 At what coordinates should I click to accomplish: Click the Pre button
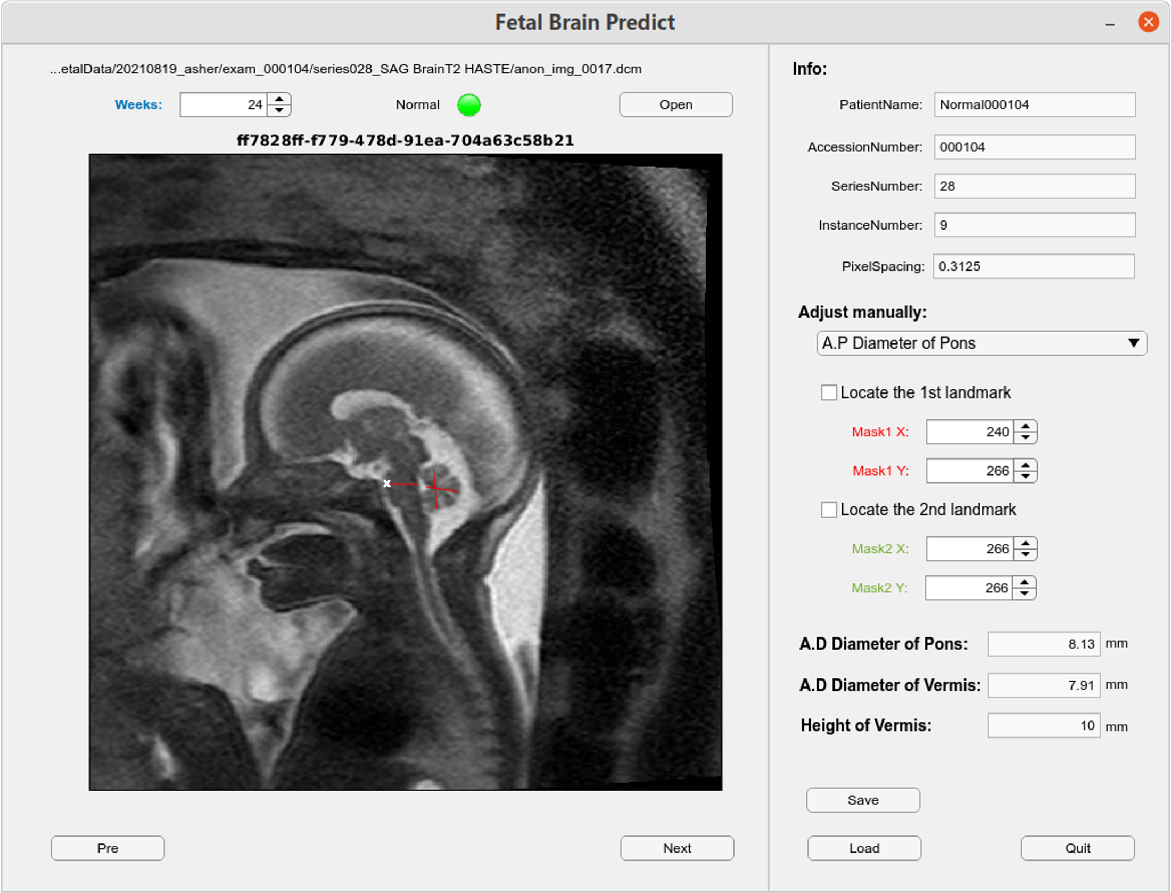(108, 848)
